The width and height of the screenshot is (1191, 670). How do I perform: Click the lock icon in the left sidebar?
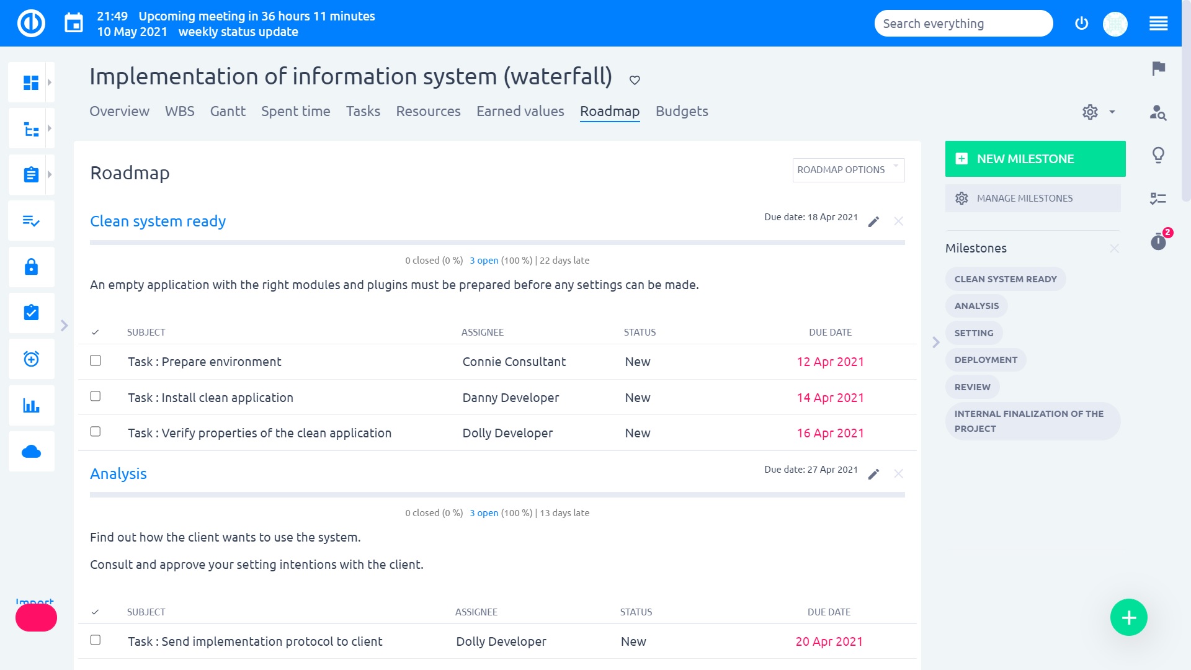click(30, 267)
